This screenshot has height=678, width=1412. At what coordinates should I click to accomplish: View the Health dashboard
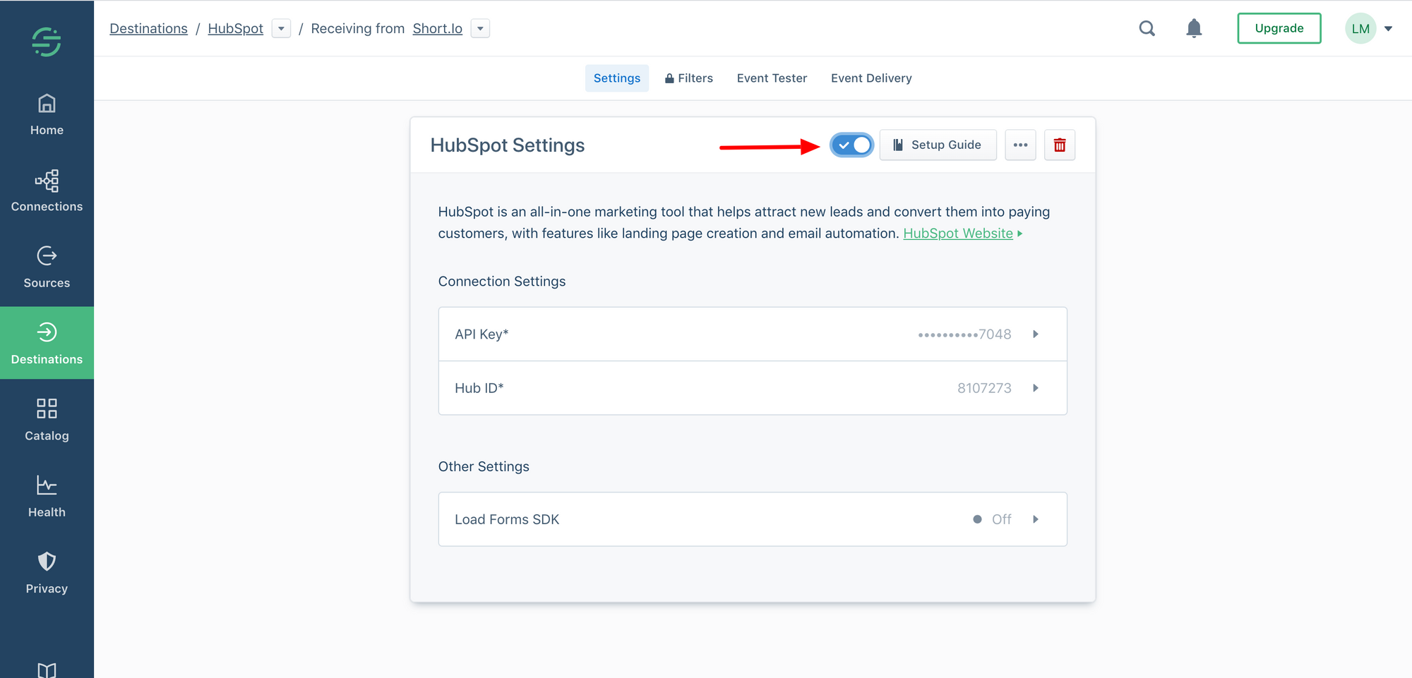point(45,495)
